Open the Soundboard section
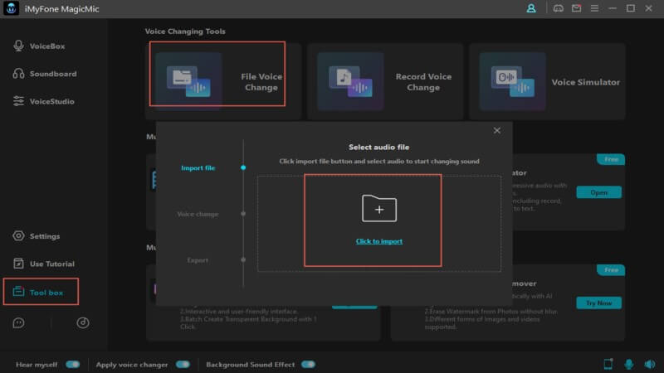The width and height of the screenshot is (664, 373). click(x=45, y=74)
